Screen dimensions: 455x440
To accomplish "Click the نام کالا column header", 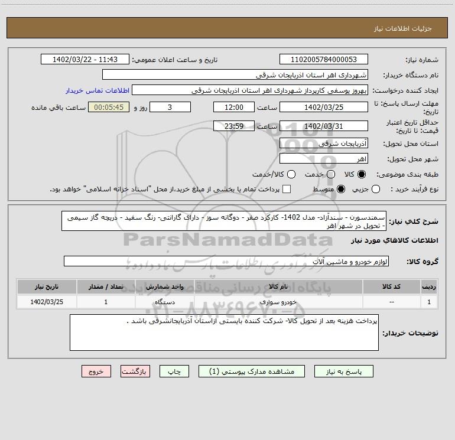I will pos(278,287).
